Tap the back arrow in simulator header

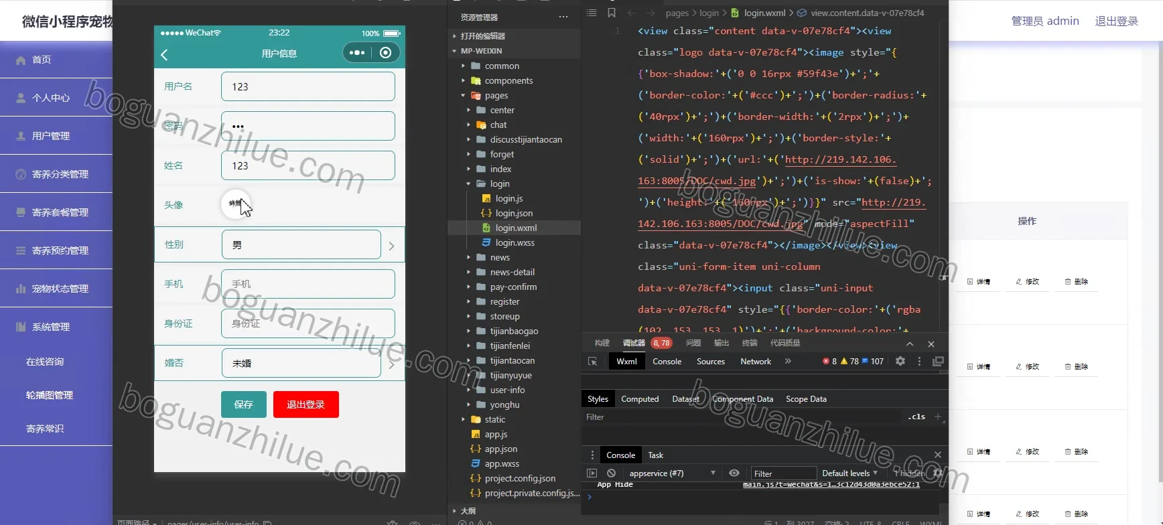[164, 54]
